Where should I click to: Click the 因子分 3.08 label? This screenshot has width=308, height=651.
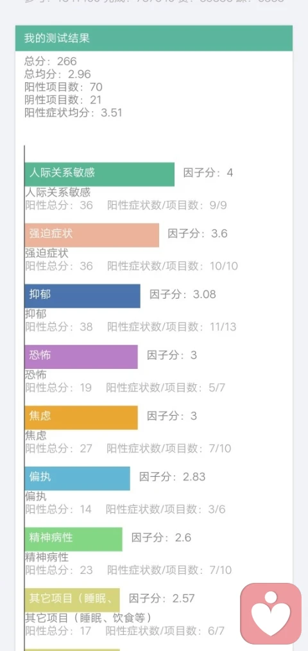(x=183, y=294)
